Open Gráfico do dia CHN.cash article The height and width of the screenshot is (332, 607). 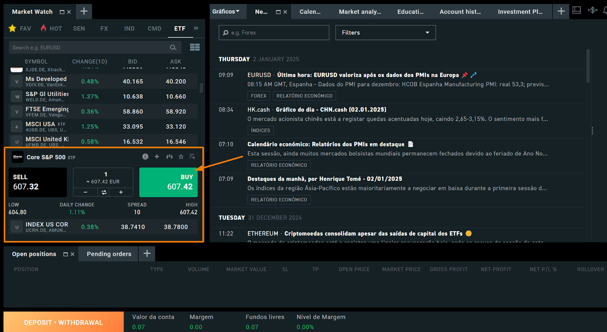331,109
